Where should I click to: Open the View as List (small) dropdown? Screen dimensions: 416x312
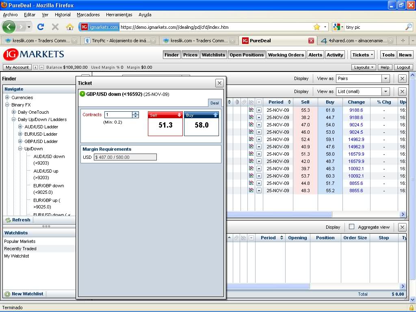point(386,91)
